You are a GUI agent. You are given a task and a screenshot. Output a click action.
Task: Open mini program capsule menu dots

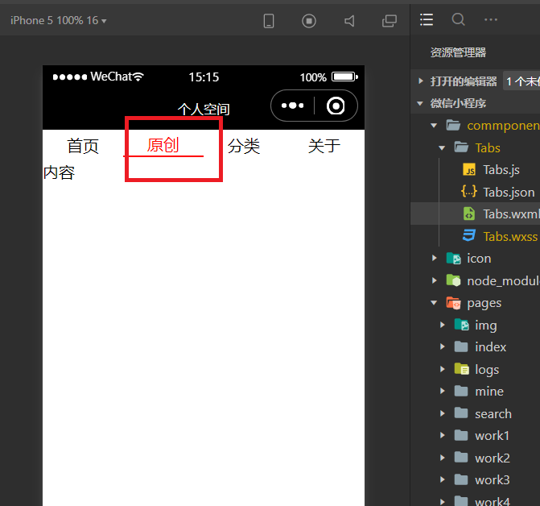coord(292,106)
